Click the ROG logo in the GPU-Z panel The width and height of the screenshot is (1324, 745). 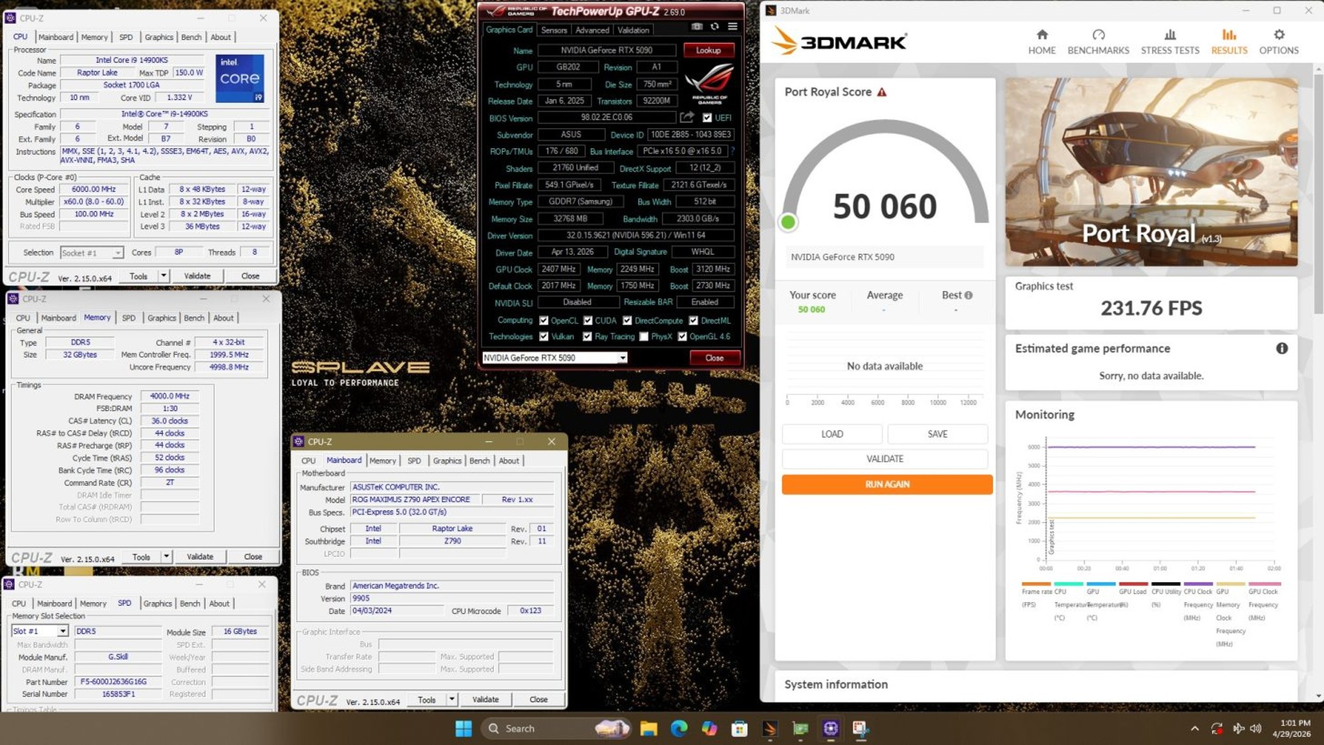[x=709, y=84]
